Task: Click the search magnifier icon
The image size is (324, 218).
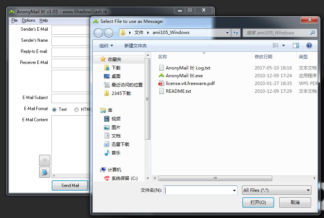Action: pyautogui.click(x=313, y=33)
